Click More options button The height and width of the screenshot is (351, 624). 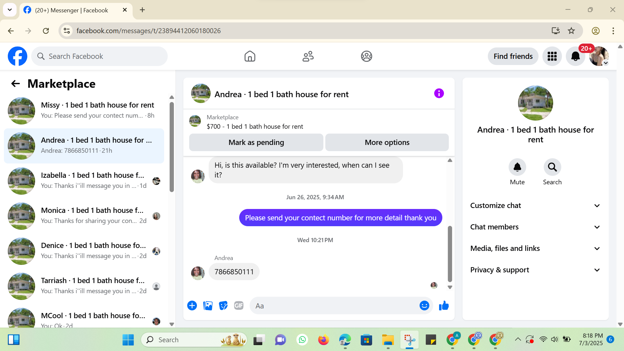click(387, 142)
